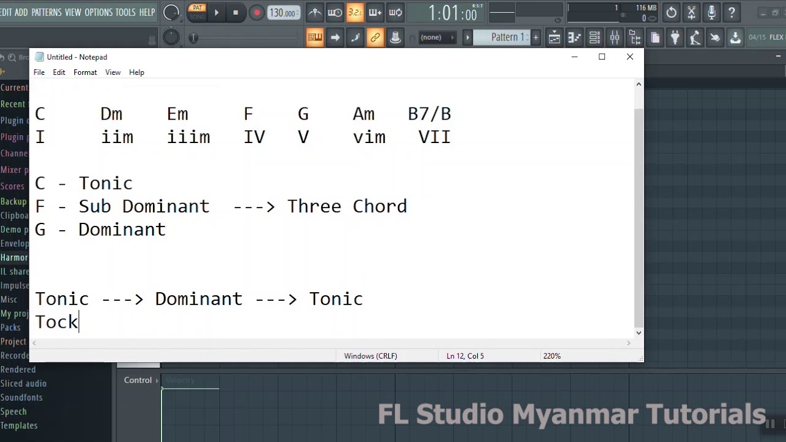
Task: Expand the Soundfonts folder in FL browser
Action: 21,398
